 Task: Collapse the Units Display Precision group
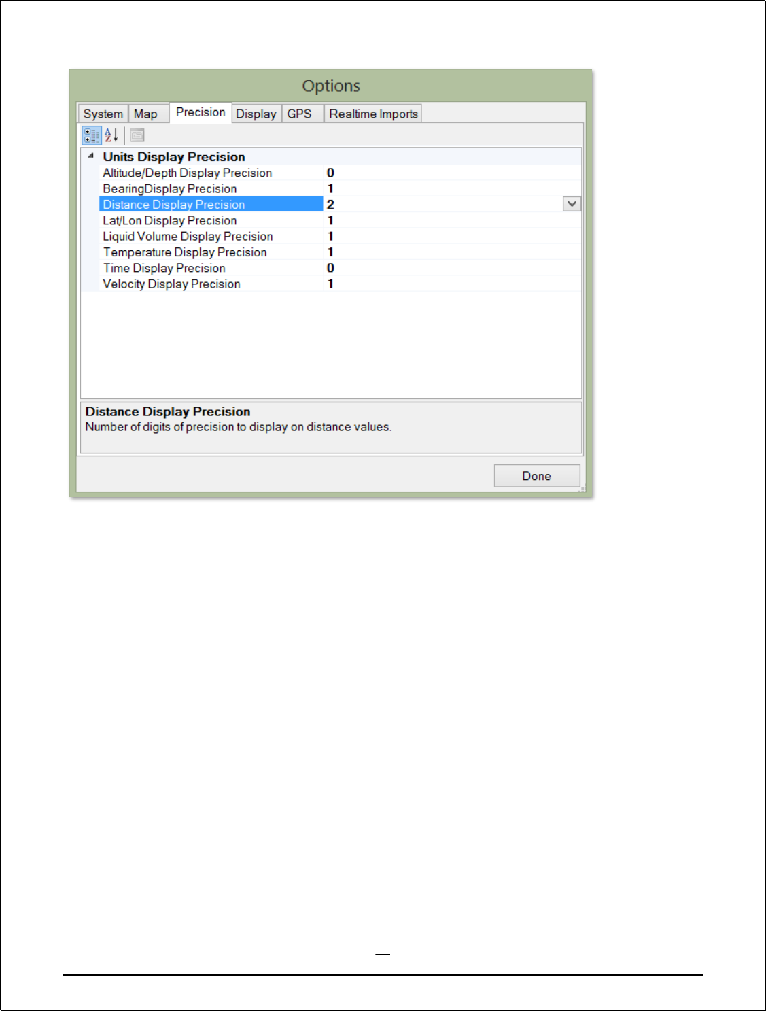90,156
